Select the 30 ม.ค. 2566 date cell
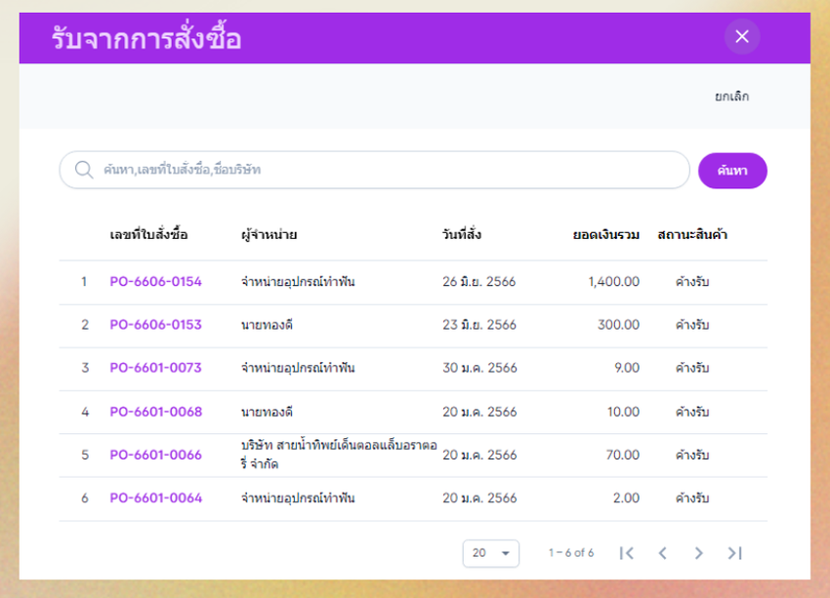The height and width of the screenshot is (598, 830). click(x=479, y=368)
